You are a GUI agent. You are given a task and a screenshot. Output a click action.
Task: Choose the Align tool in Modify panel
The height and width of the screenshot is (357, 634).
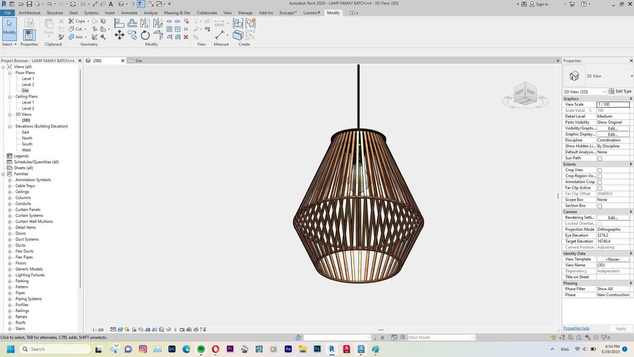tap(119, 23)
